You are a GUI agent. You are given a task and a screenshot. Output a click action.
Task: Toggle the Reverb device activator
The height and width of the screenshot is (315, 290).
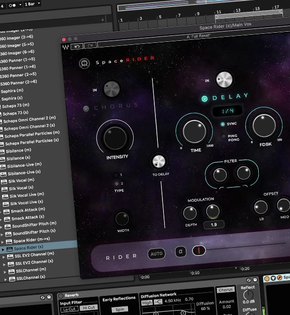coord(61,296)
